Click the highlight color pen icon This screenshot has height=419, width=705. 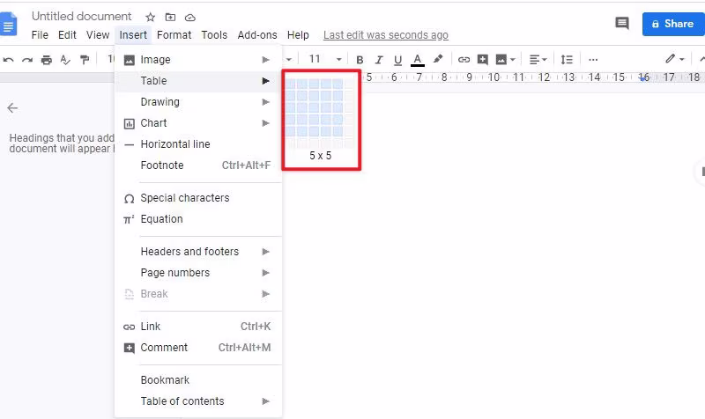click(437, 59)
